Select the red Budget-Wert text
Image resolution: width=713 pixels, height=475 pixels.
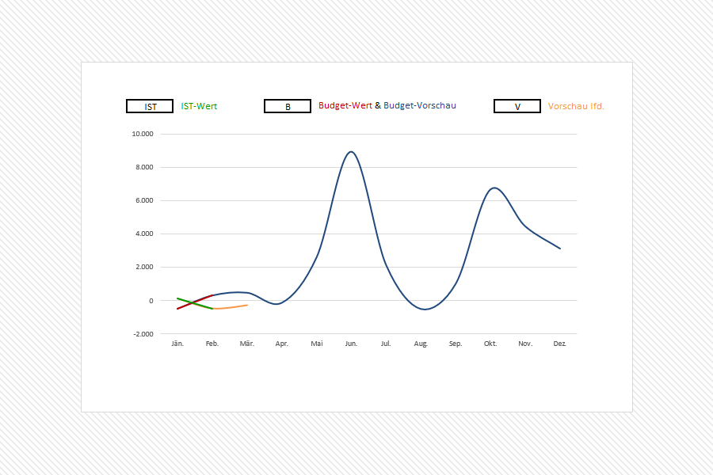click(345, 105)
